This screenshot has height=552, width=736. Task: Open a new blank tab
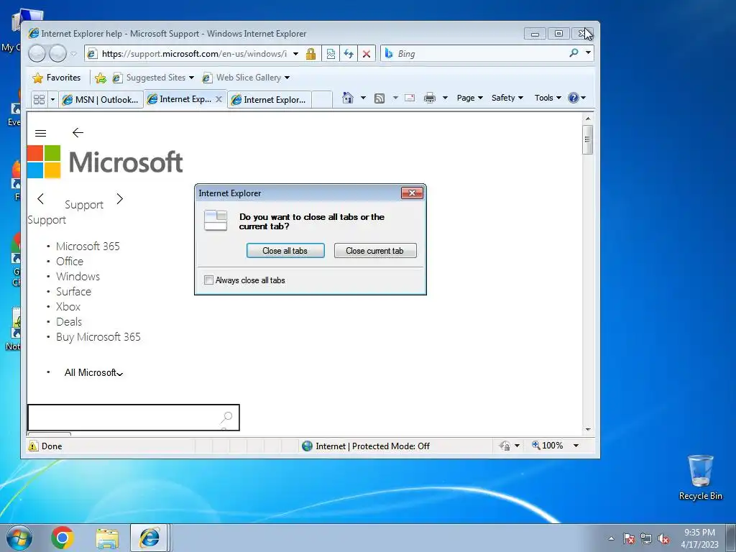(x=321, y=99)
